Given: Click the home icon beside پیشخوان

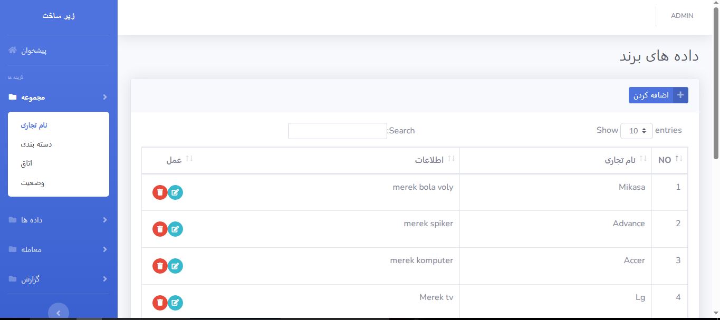Looking at the screenshot, I should point(13,51).
